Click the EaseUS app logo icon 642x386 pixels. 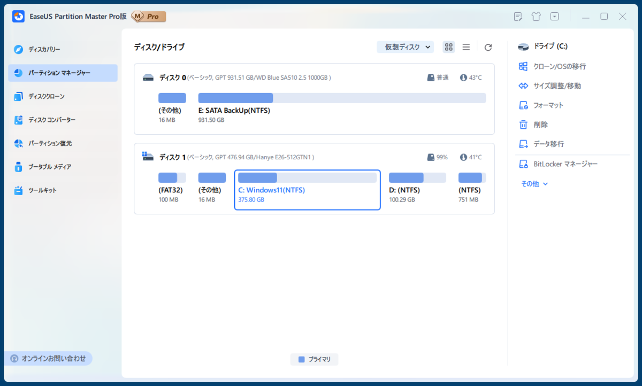click(x=19, y=17)
